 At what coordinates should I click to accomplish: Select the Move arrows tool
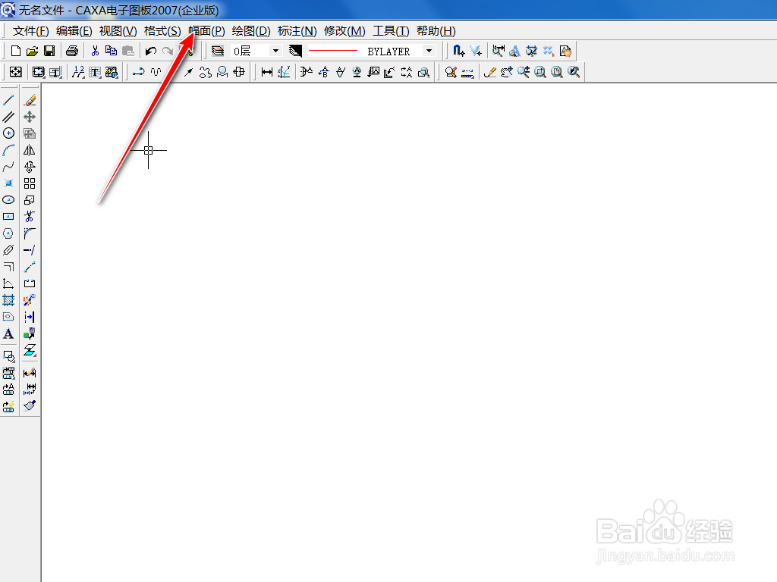point(30,117)
